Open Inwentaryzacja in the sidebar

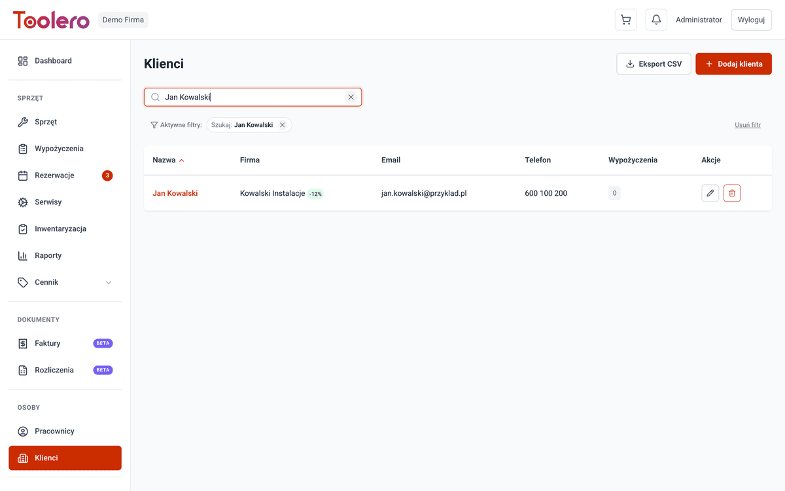click(65, 229)
